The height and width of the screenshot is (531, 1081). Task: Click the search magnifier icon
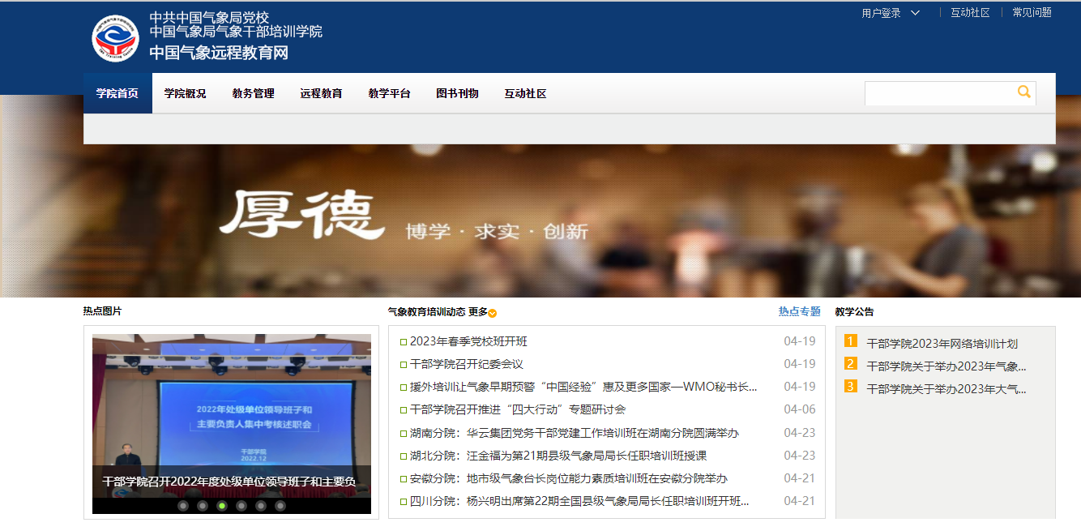1023,92
